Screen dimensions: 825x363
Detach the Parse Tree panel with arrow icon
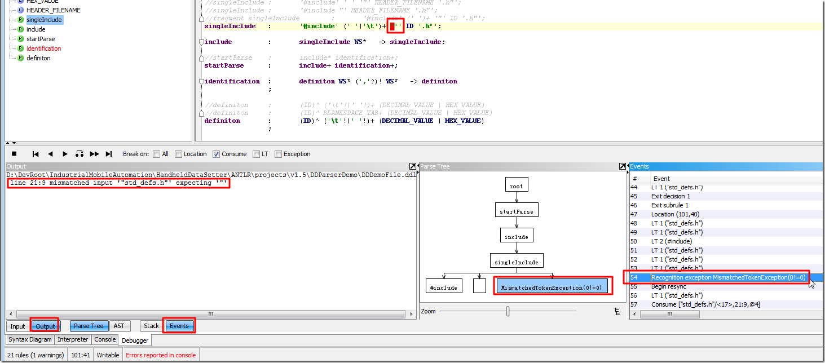point(622,166)
